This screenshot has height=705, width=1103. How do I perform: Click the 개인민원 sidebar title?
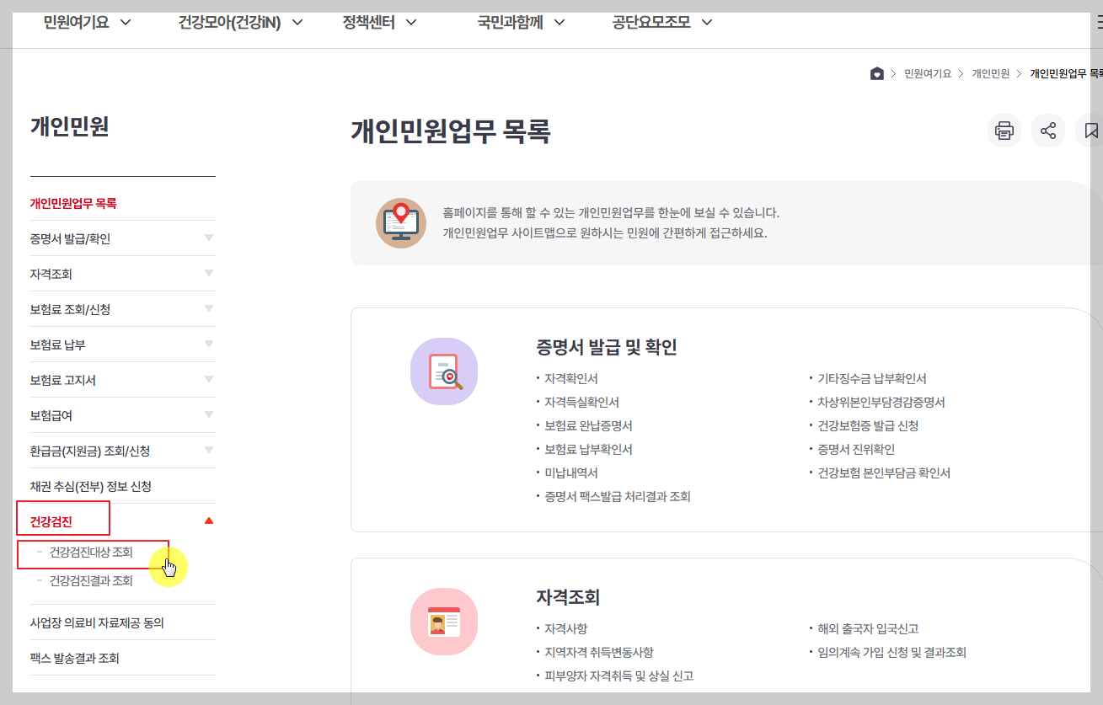tap(70, 126)
